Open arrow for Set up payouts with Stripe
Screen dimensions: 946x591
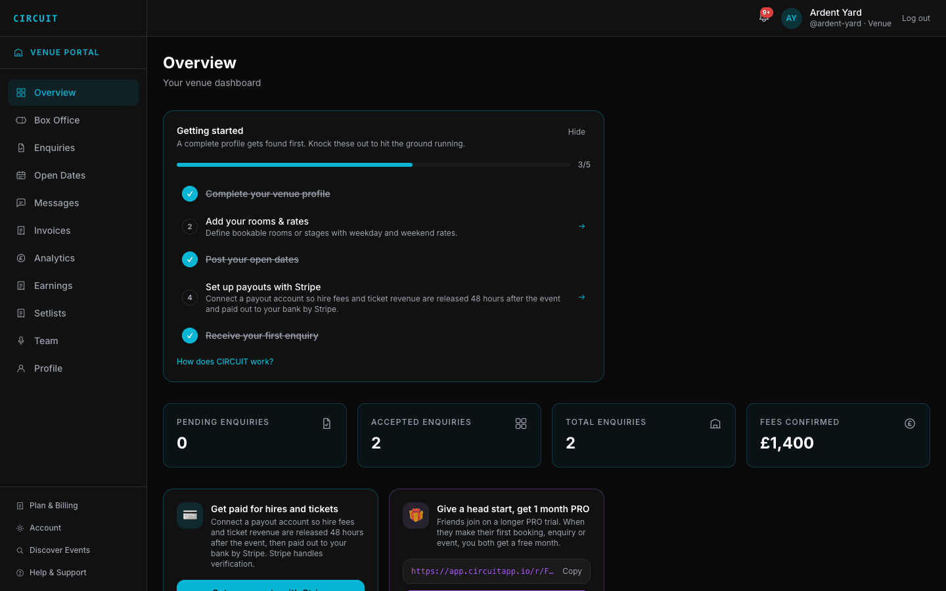click(581, 297)
